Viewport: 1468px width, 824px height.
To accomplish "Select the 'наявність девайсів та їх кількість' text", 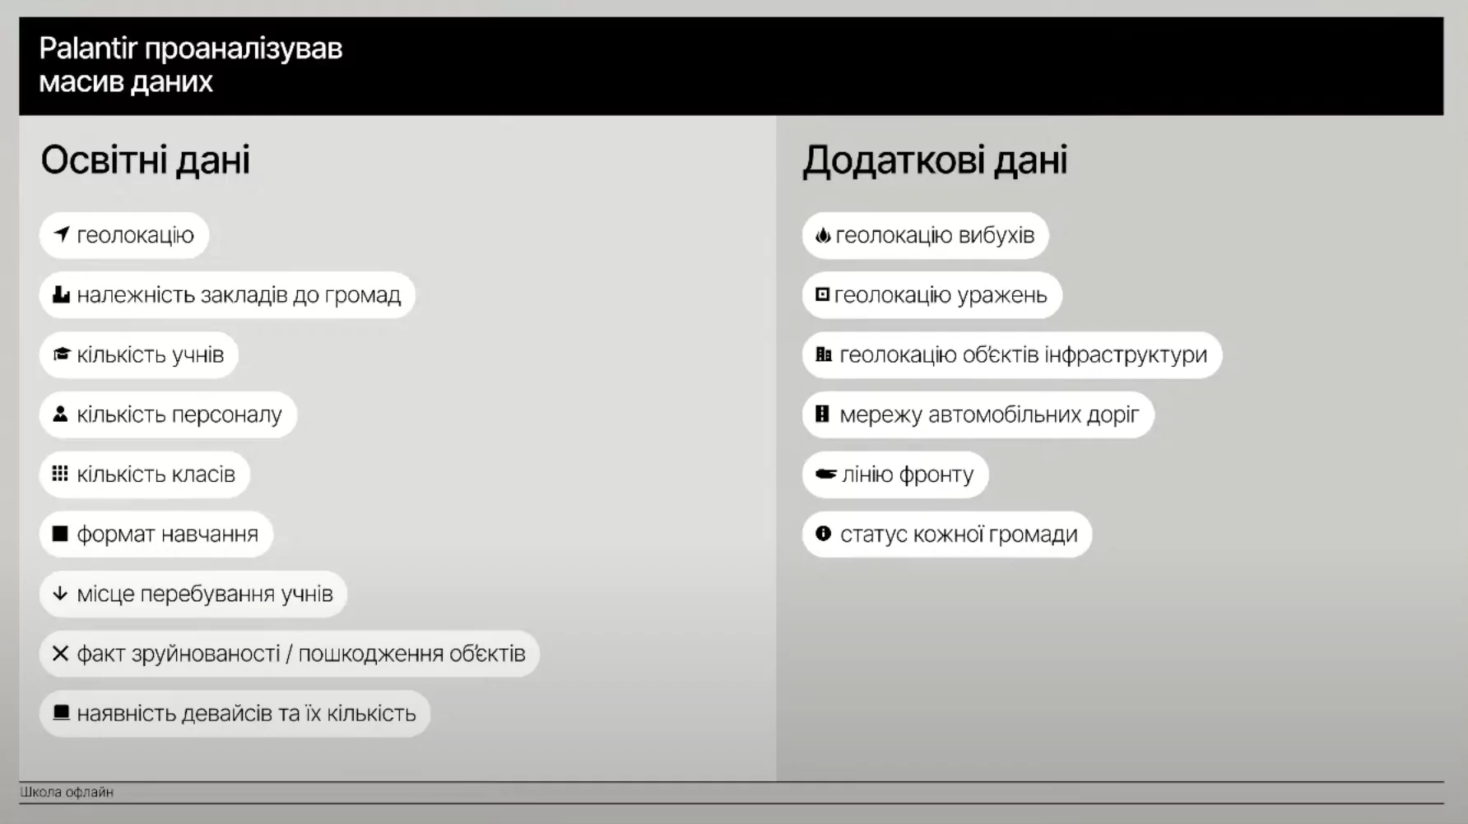I will pos(247,713).
